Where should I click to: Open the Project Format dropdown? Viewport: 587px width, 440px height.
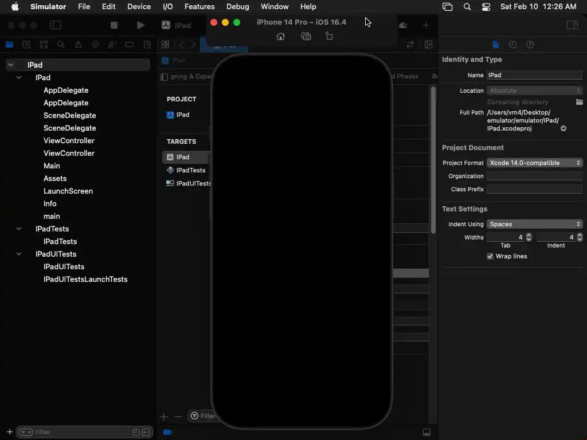coord(534,163)
